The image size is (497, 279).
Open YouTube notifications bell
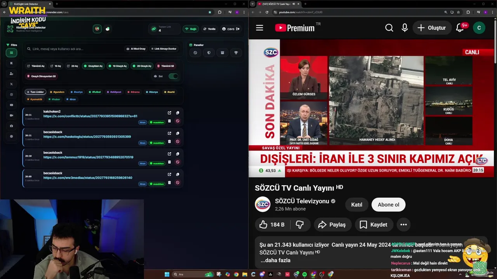pos(460,28)
